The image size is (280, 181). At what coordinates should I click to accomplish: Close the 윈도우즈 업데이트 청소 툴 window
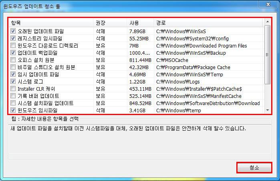coord(268,4)
